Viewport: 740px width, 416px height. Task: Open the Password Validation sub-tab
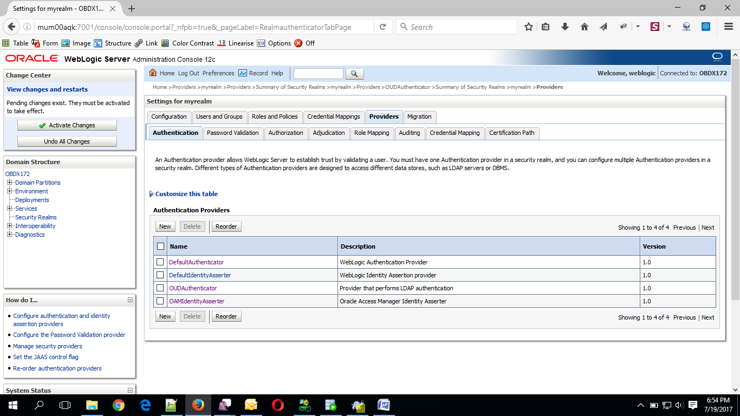coord(233,133)
